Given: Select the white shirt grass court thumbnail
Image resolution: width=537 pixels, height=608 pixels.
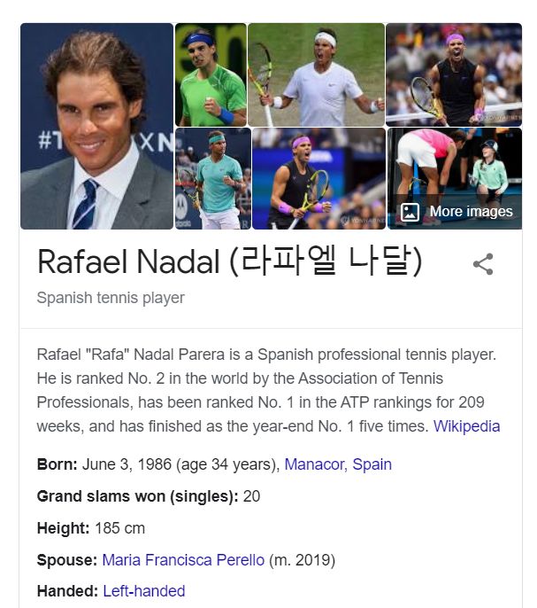Looking at the screenshot, I should pos(317,74).
